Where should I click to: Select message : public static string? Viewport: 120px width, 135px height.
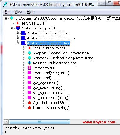[55, 63]
